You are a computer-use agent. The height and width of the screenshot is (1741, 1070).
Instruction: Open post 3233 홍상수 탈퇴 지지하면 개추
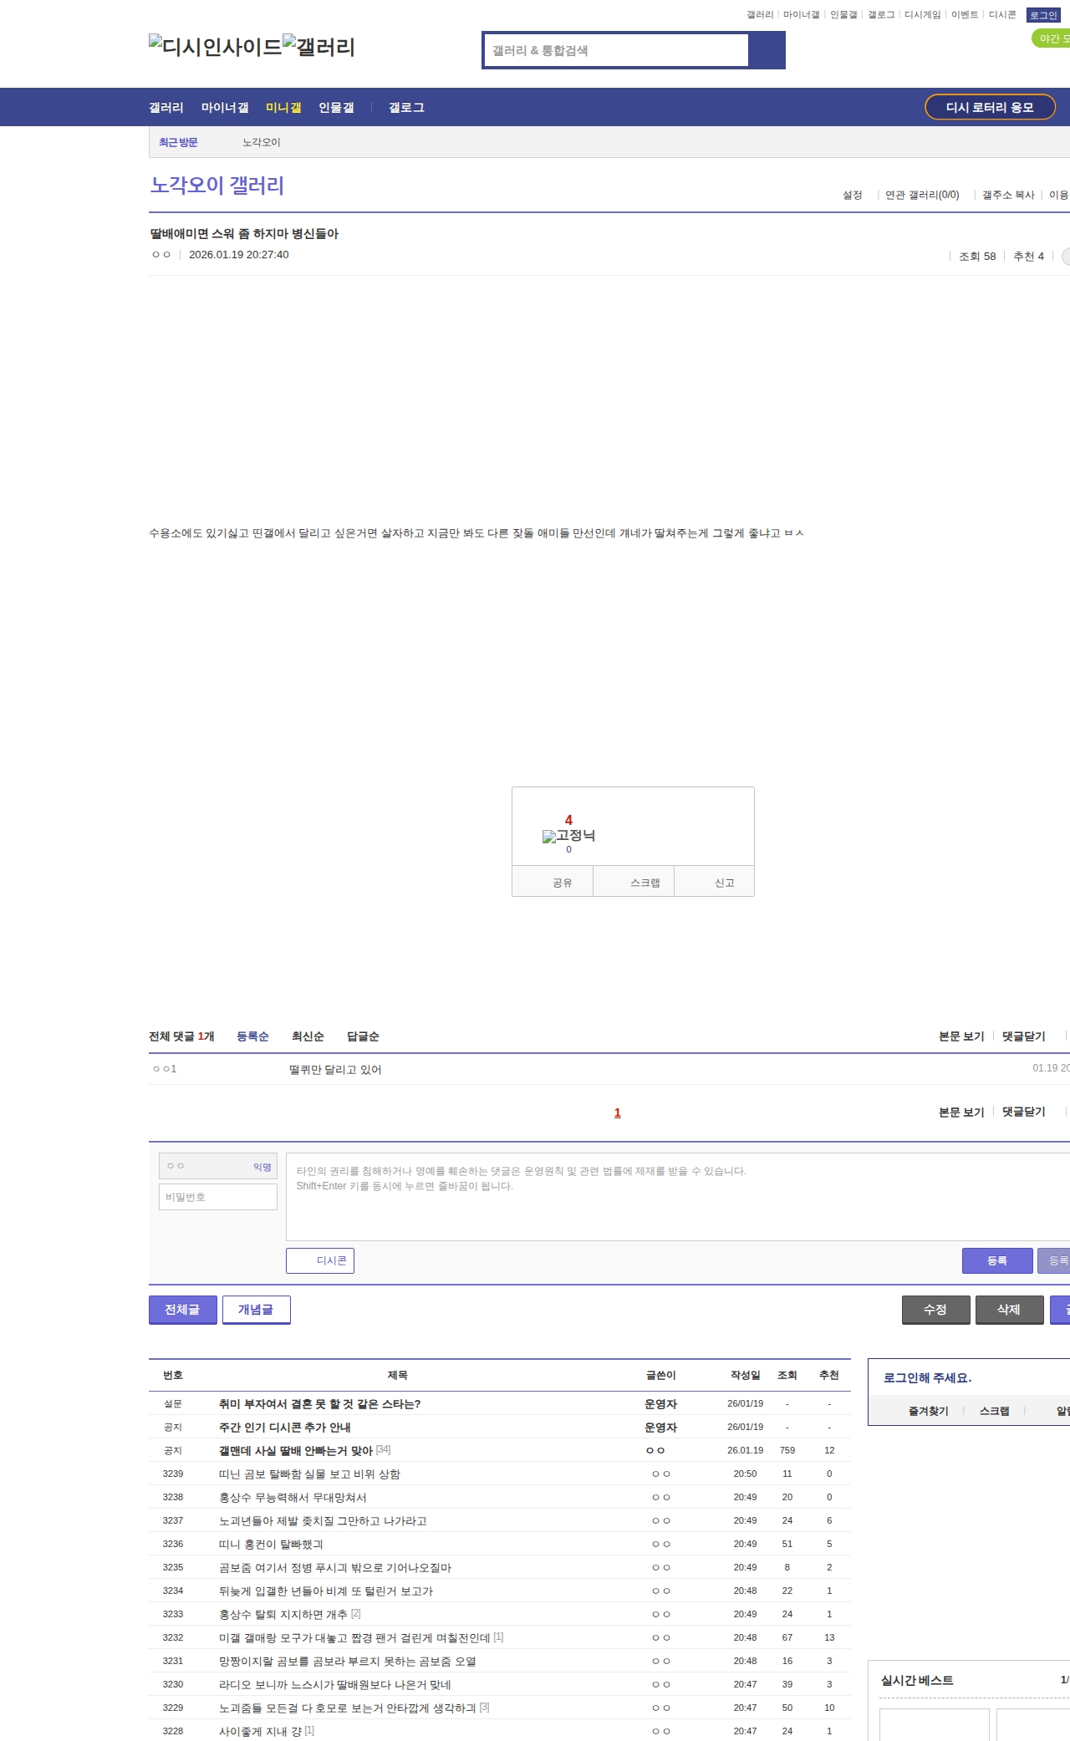283,1615
